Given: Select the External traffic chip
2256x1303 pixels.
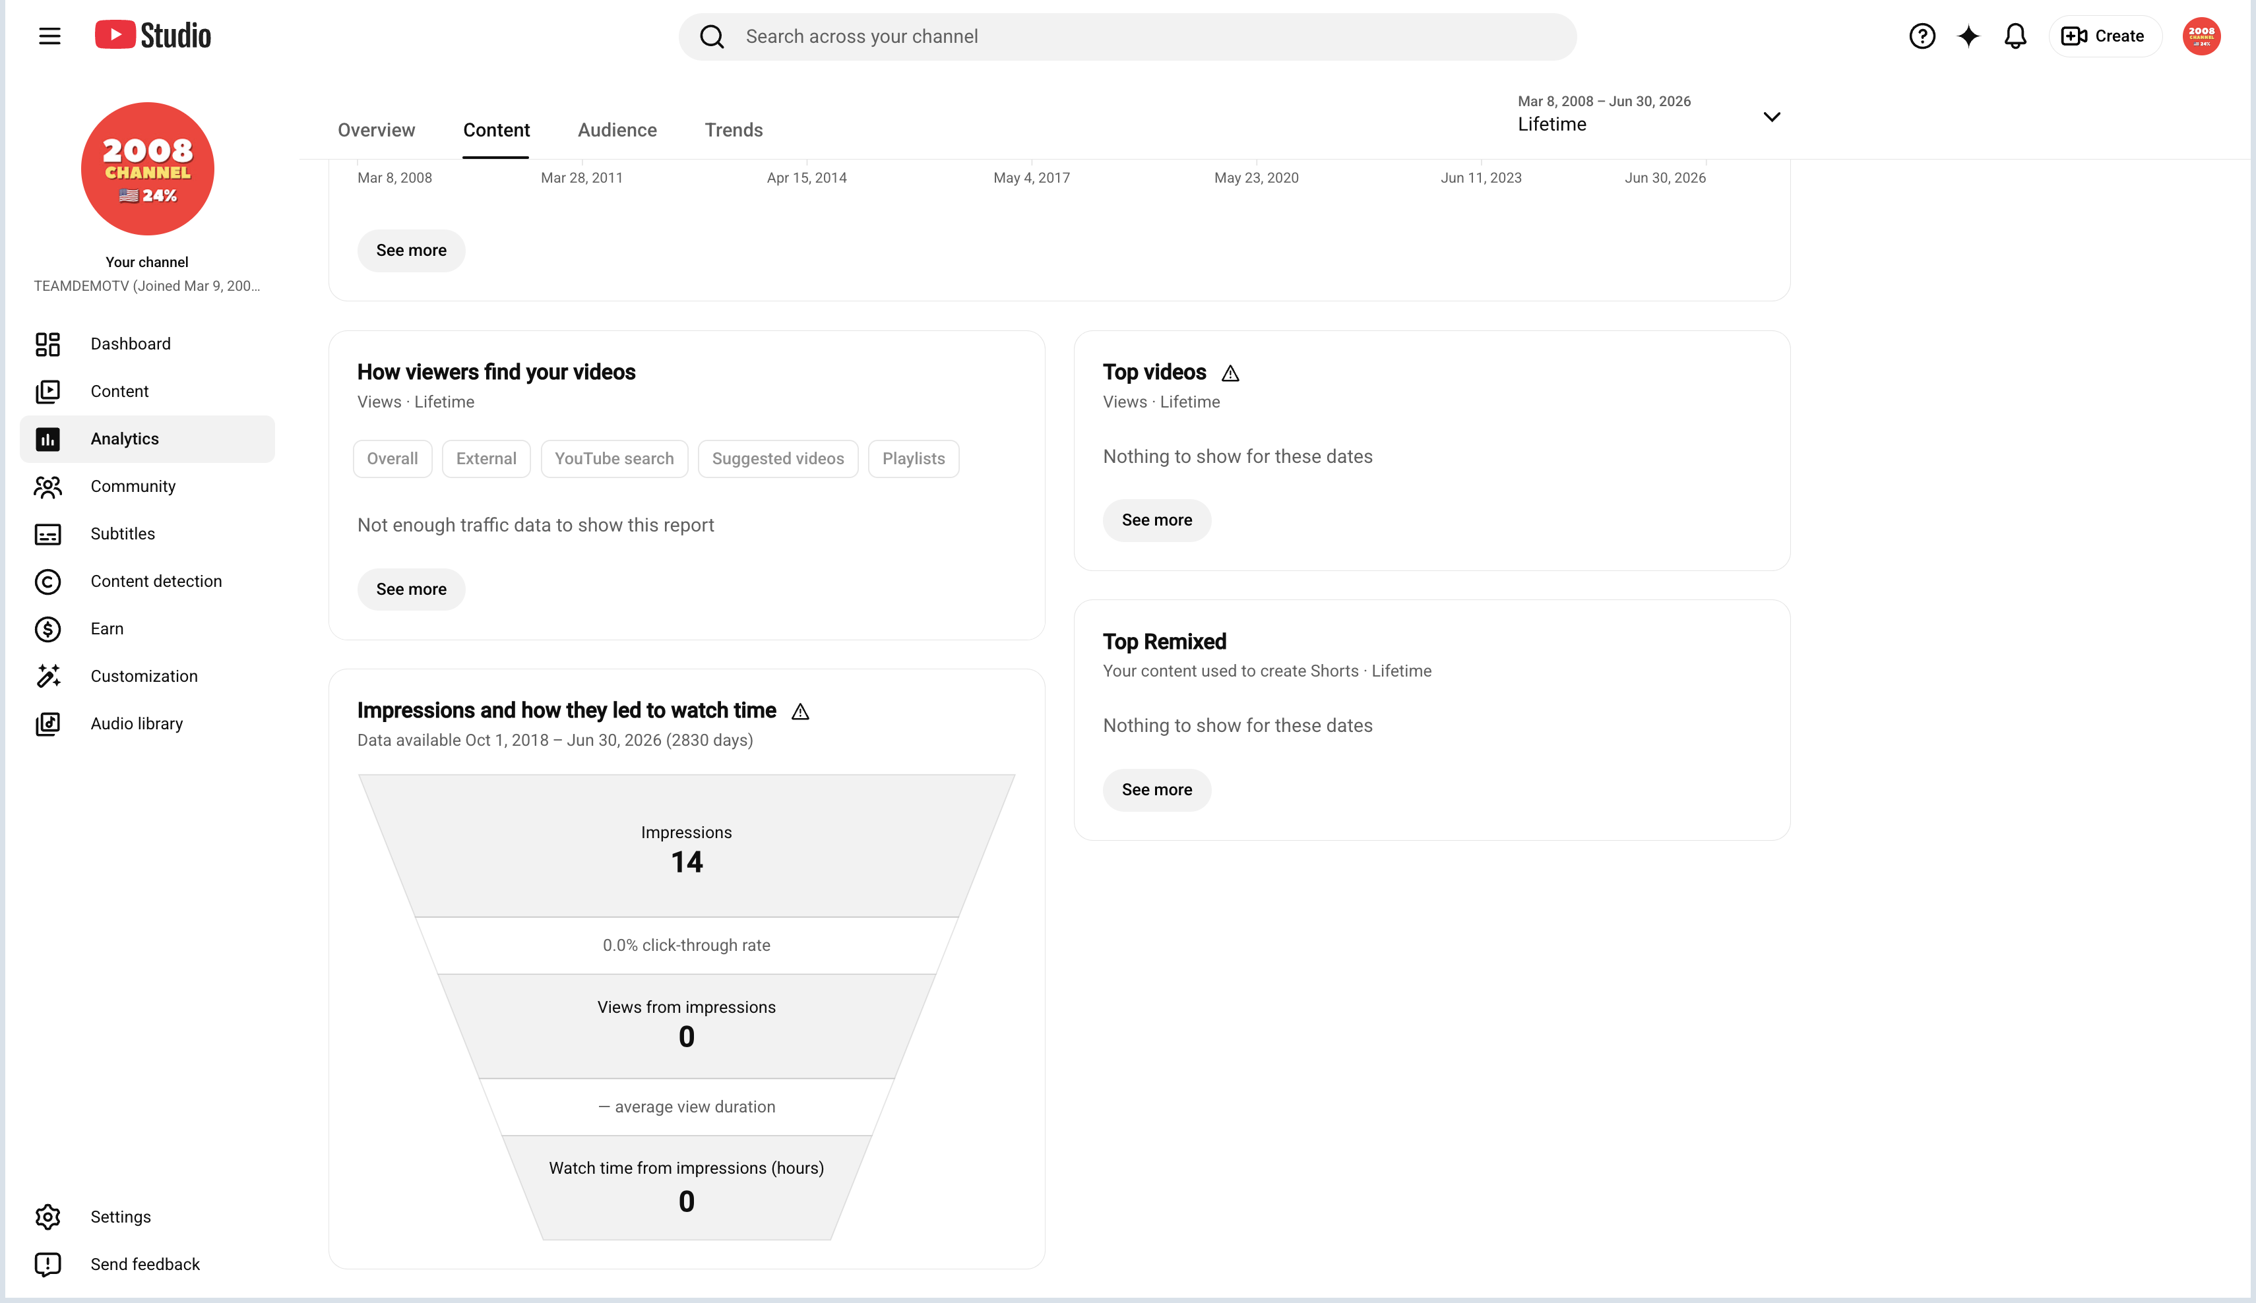Looking at the screenshot, I should pos(486,458).
